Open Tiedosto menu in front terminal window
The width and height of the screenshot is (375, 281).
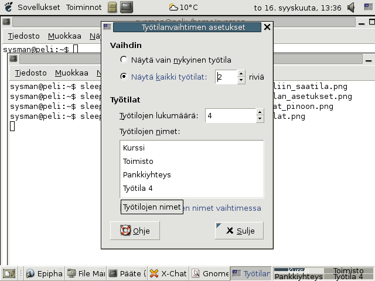coord(31,73)
